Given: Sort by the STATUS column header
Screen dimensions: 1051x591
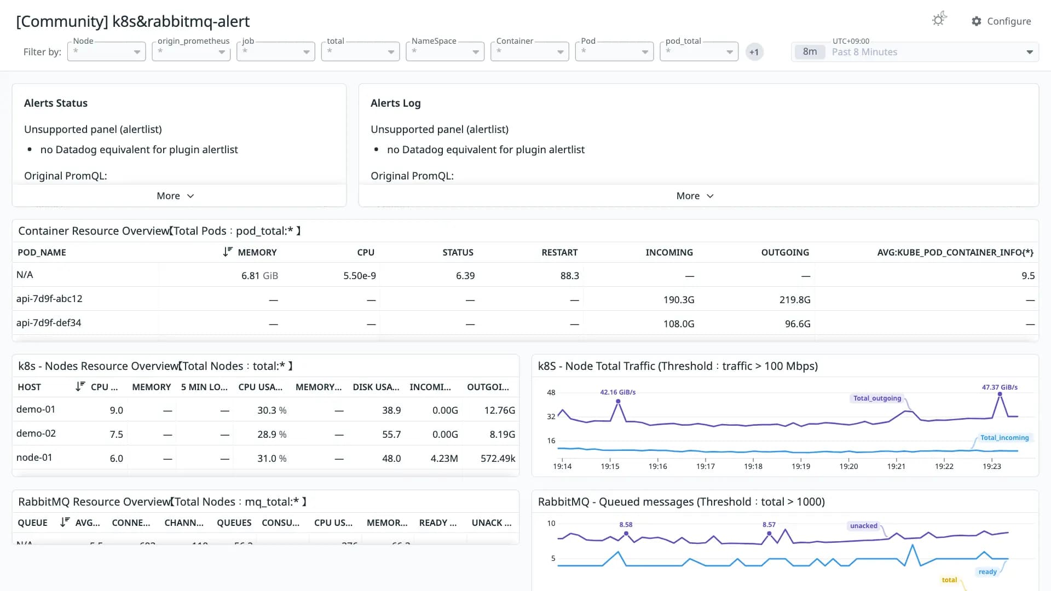Looking at the screenshot, I should (458, 252).
